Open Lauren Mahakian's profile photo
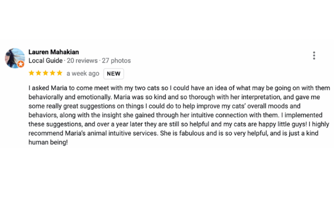334x201 pixels. click(15, 58)
